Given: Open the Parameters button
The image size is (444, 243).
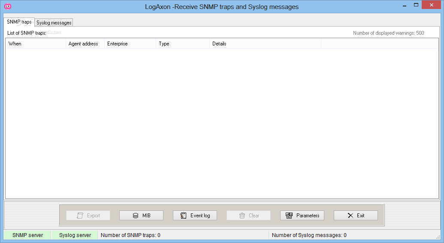Looking at the screenshot, I should (x=302, y=215).
